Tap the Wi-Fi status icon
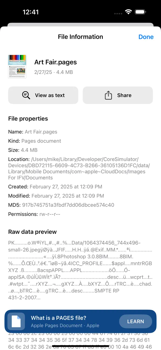This screenshot has width=161, height=350. pyautogui.click(x=128, y=12)
